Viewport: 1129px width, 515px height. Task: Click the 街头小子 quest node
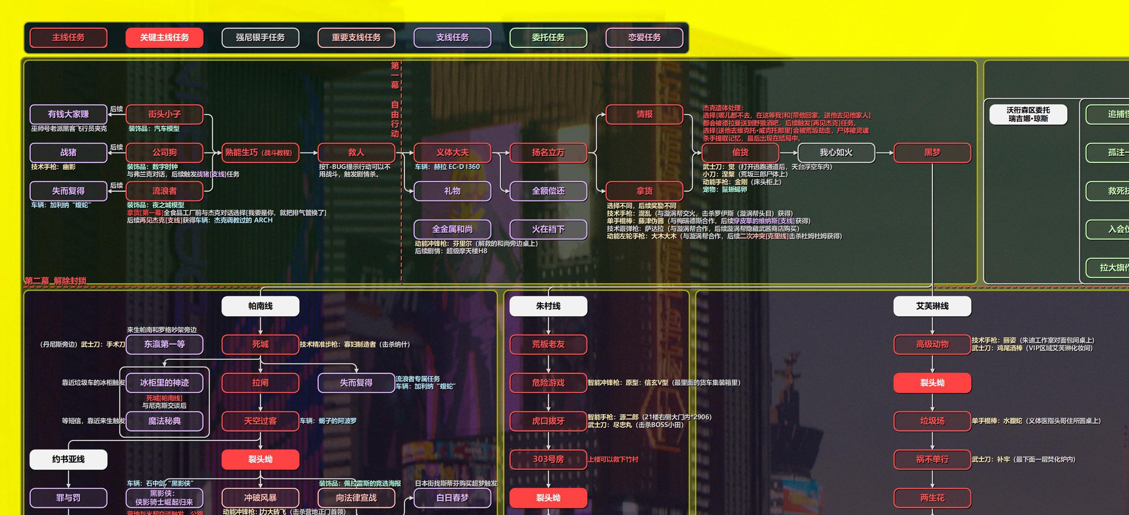(x=165, y=114)
